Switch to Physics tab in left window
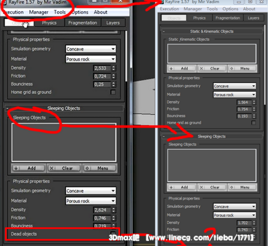The width and height of the screenshot is (268, 246). 49,23
